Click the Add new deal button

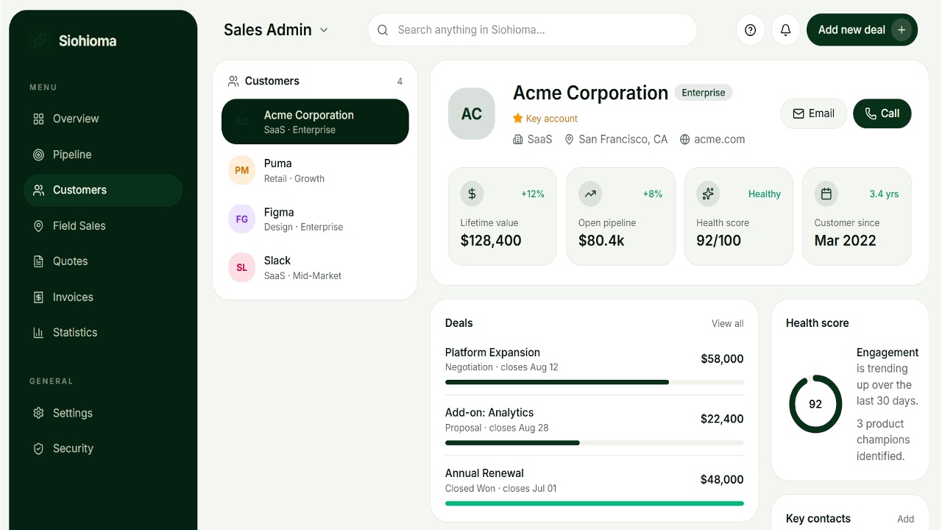click(862, 30)
